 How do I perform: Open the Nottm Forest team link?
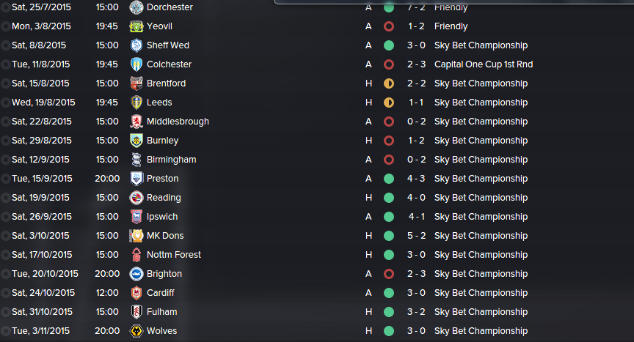[173, 254]
